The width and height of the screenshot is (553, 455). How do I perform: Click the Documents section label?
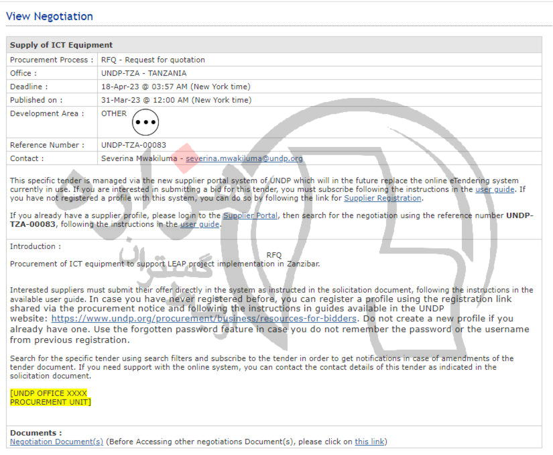click(36, 433)
